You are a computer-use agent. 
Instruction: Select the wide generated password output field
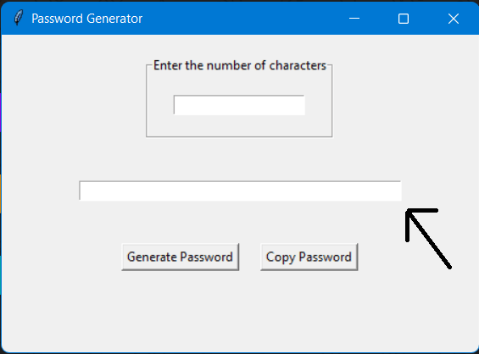(x=240, y=191)
